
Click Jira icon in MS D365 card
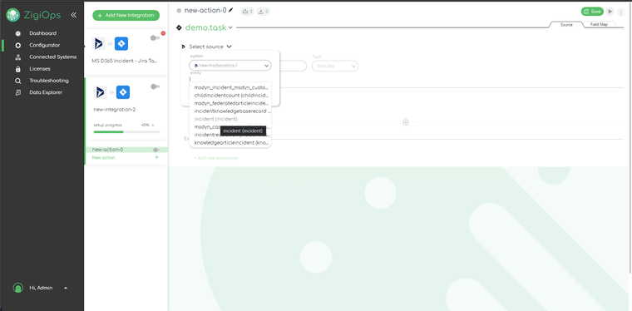coord(121,43)
